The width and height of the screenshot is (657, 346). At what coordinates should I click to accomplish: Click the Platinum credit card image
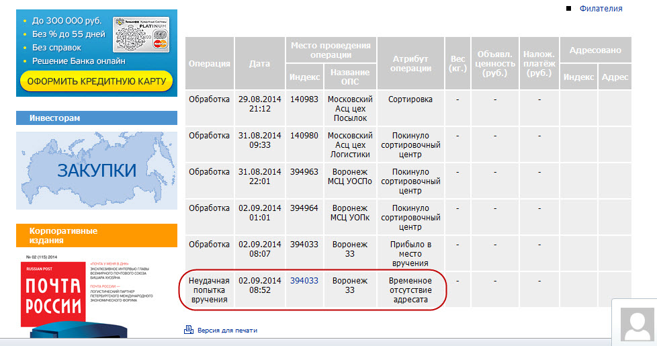(x=140, y=35)
